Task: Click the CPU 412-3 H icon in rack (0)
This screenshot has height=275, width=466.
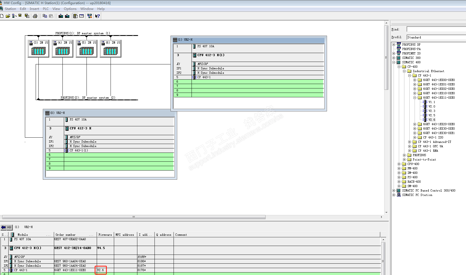Action: click(x=67, y=128)
